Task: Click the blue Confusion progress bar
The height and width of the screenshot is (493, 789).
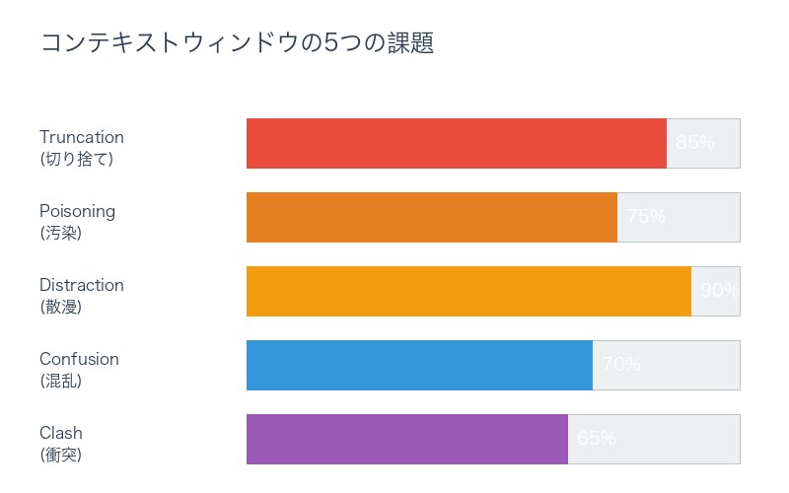Action: [x=419, y=365]
